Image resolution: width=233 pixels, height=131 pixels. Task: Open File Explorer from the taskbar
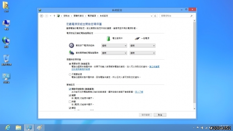pos(18,128)
